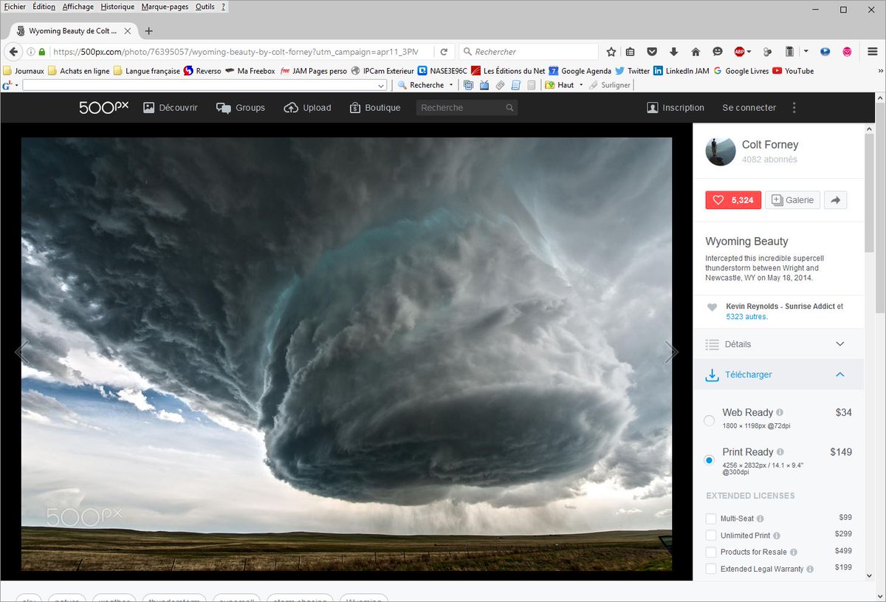Click the browser address bar URL

coord(236,52)
